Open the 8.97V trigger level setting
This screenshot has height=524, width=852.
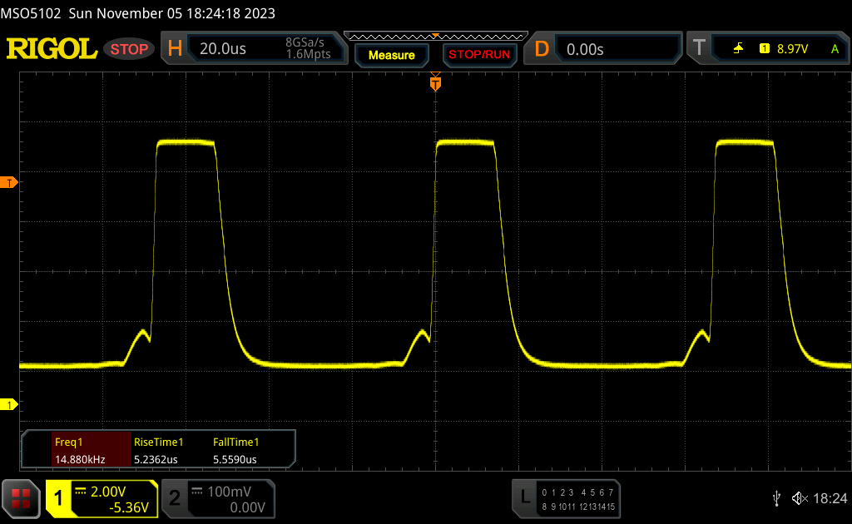point(792,49)
